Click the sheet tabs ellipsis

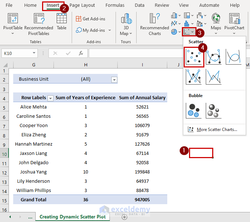(x=30, y=217)
